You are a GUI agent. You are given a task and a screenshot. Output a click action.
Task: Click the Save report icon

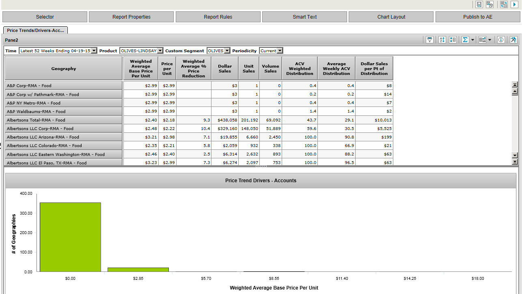click(x=479, y=4)
